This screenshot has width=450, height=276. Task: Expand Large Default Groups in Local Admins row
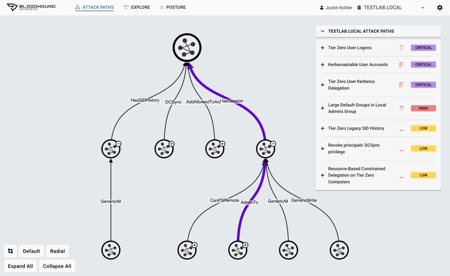(323, 108)
